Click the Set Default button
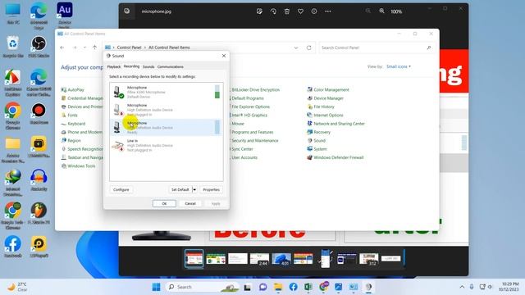 tap(180, 189)
